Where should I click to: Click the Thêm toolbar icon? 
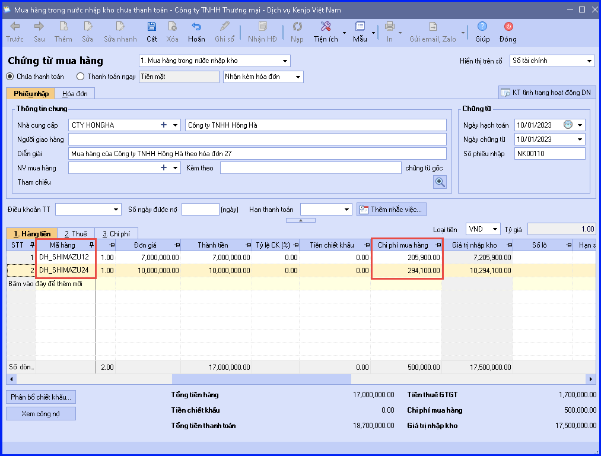63,27
